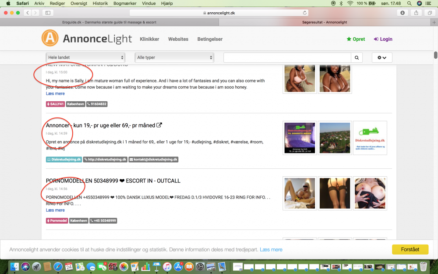438x274 pixels.
Task: Open the Betingelser page
Action: tap(210, 39)
